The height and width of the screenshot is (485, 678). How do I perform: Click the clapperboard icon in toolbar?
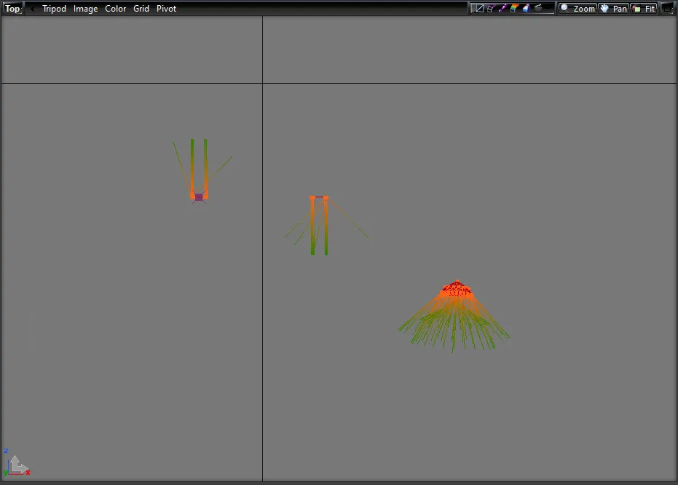pyautogui.click(x=539, y=9)
